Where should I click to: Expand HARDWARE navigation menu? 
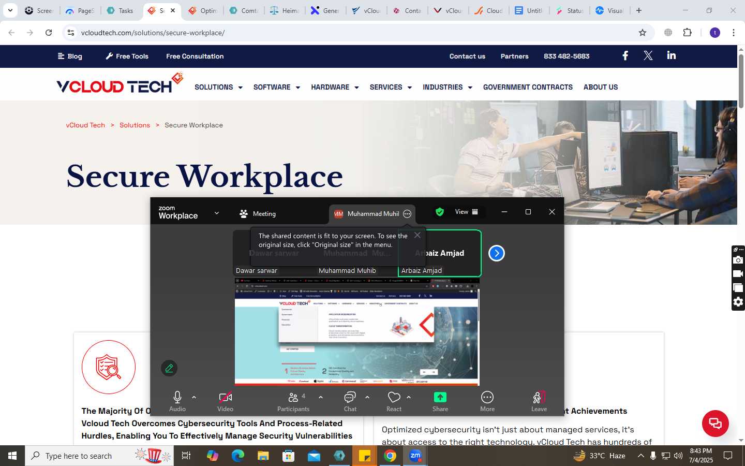coord(335,87)
